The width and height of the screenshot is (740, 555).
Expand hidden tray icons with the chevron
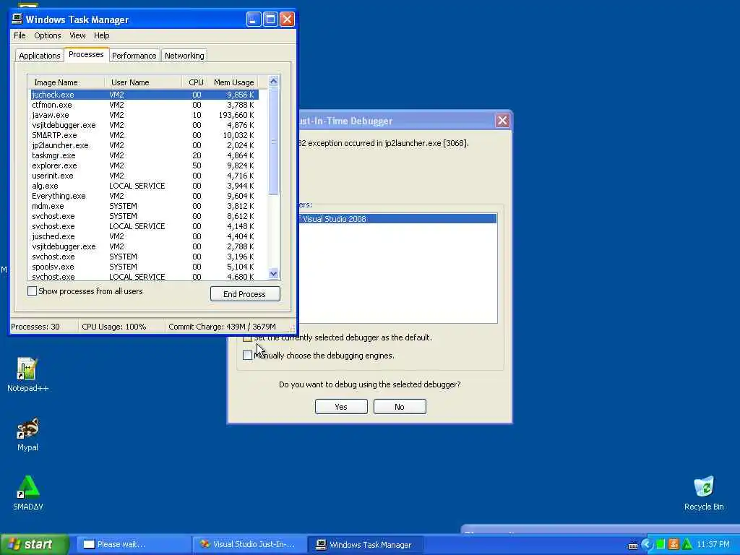point(646,545)
